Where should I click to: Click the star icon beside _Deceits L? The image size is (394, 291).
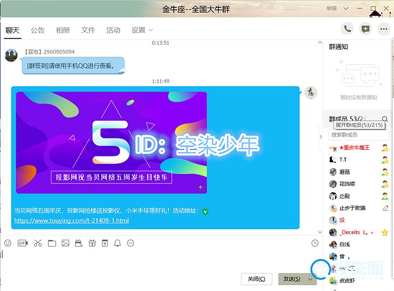385,232
